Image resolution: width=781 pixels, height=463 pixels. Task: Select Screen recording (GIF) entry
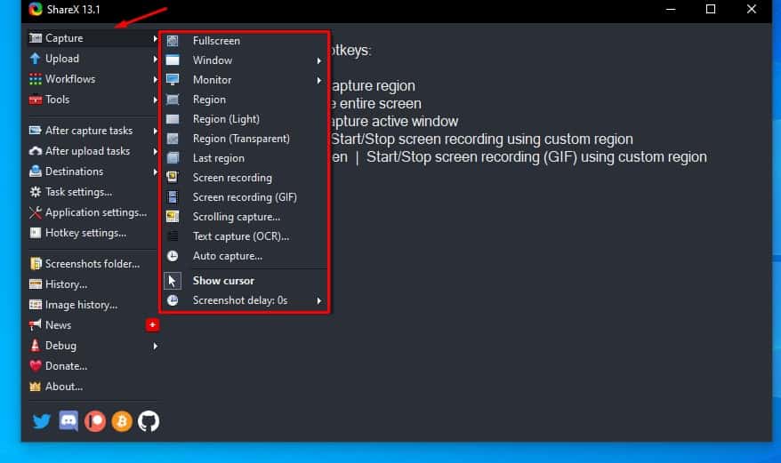(x=244, y=197)
